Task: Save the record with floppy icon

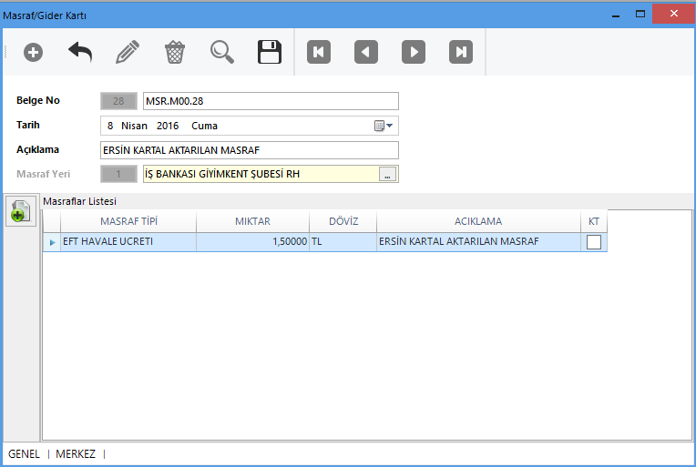Action: [x=270, y=52]
